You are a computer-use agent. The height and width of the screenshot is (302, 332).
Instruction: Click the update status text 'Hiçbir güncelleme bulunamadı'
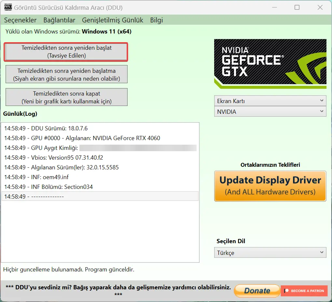pos(69,269)
